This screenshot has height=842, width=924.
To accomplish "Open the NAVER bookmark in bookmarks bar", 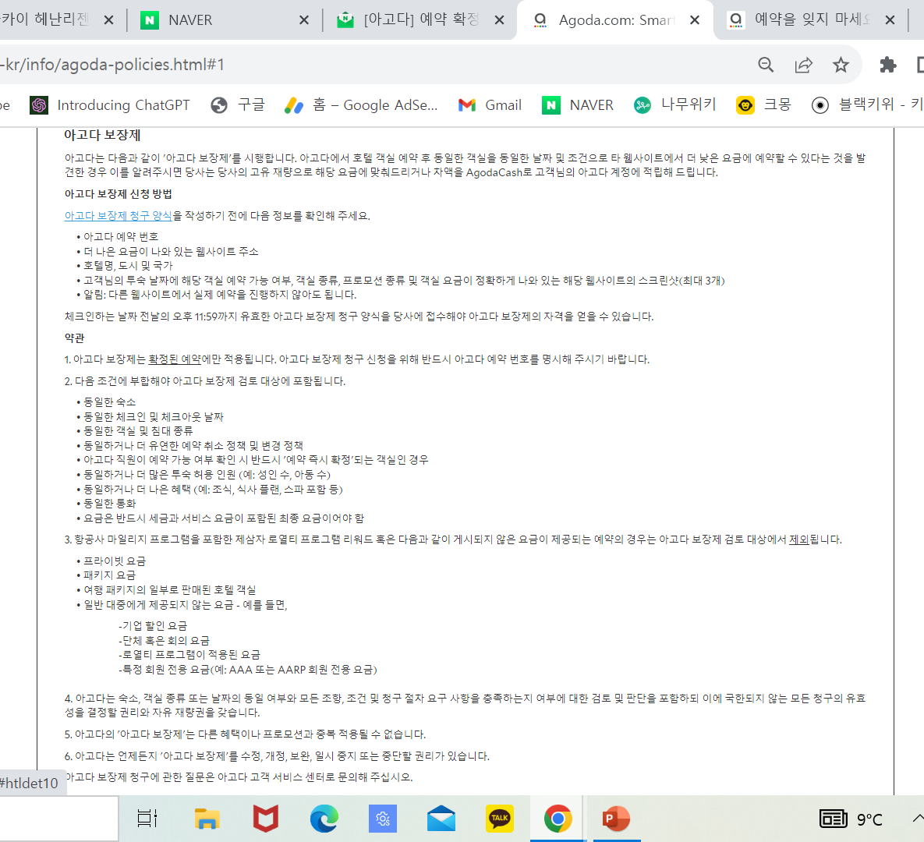I will coord(578,105).
